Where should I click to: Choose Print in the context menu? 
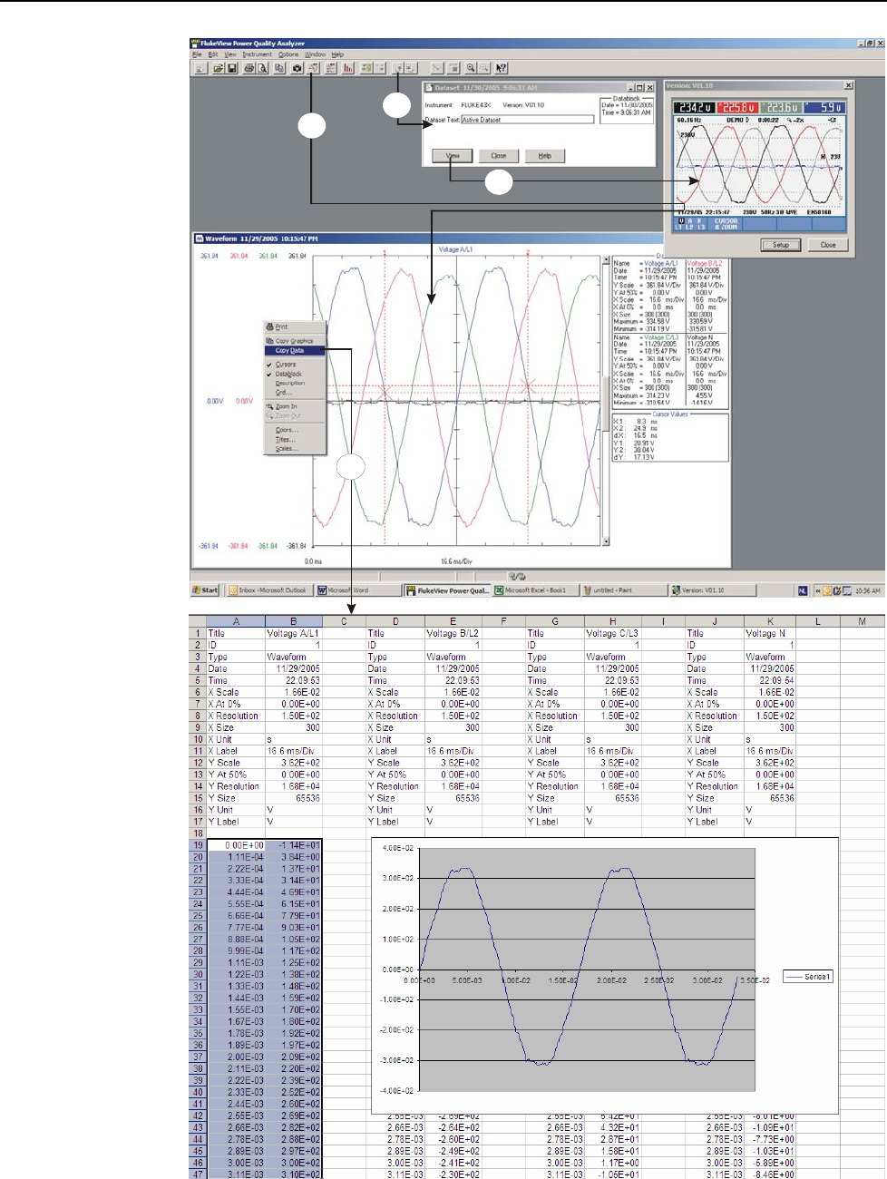[x=295, y=327]
